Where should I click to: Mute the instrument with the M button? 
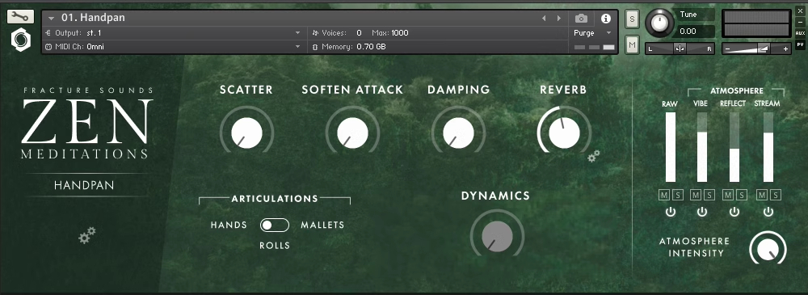pyautogui.click(x=632, y=45)
